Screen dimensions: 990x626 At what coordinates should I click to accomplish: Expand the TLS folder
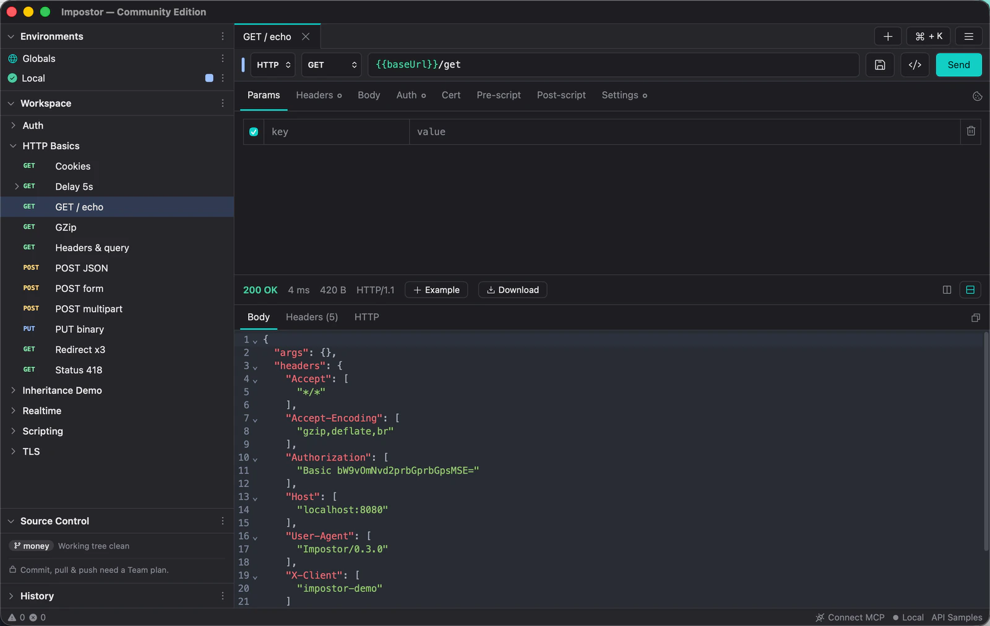[13, 451]
